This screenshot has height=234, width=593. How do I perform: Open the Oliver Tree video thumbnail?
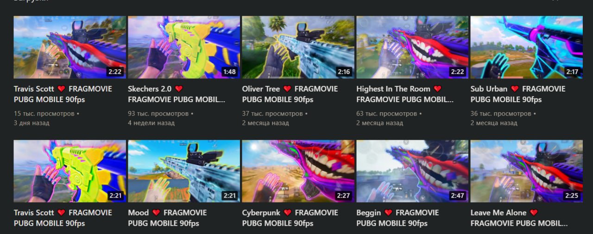pos(298,47)
